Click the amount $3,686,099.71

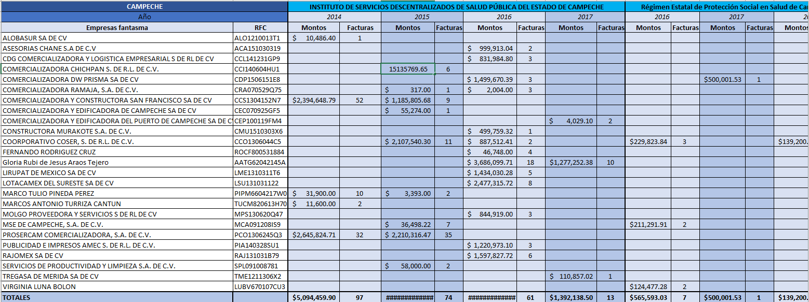click(490, 162)
